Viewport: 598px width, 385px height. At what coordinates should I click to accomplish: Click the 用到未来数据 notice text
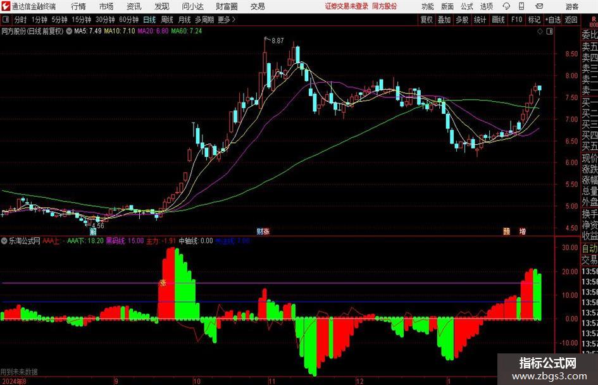[19, 372]
